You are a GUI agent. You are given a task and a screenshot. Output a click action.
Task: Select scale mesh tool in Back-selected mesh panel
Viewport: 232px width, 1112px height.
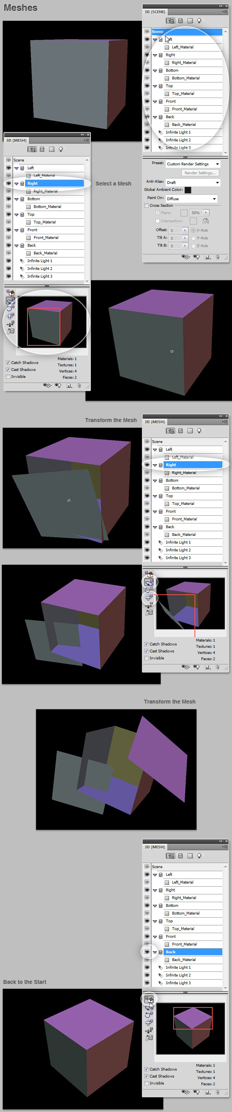[149, 1038]
